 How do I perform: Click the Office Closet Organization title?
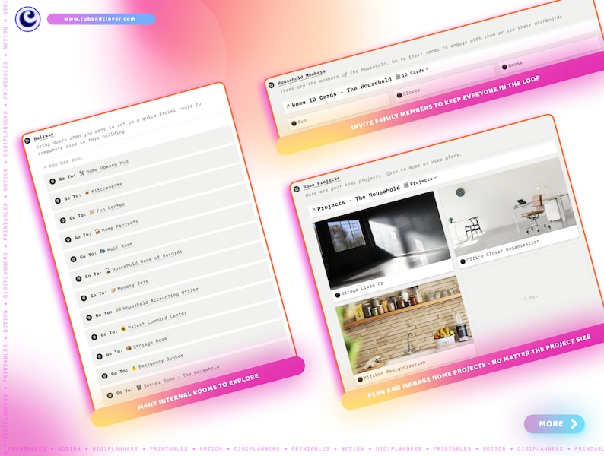(x=503, y=250)
